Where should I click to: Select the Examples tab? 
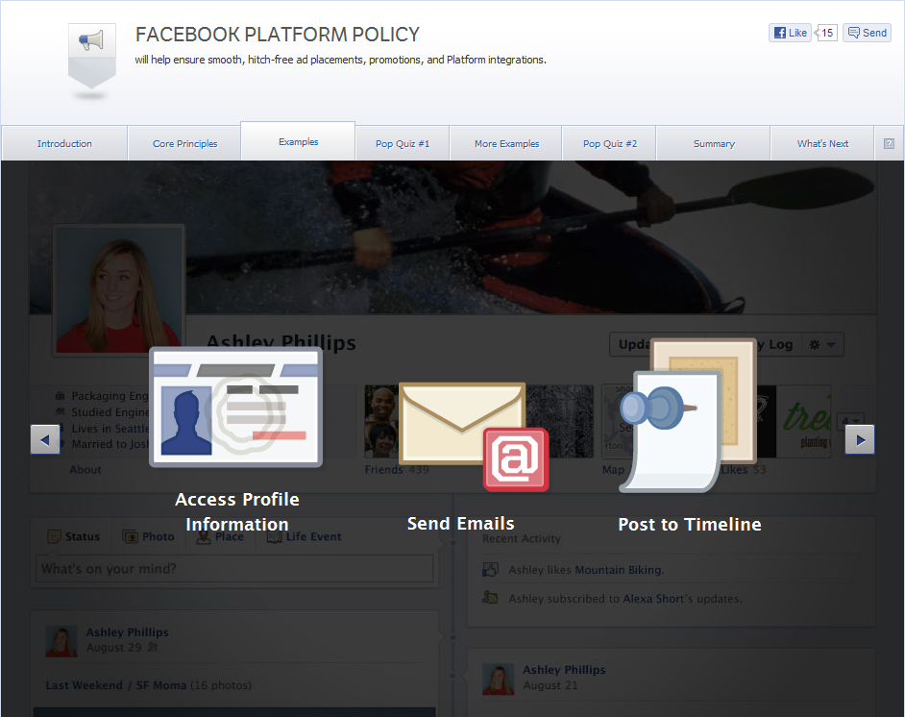click(299, 141)
